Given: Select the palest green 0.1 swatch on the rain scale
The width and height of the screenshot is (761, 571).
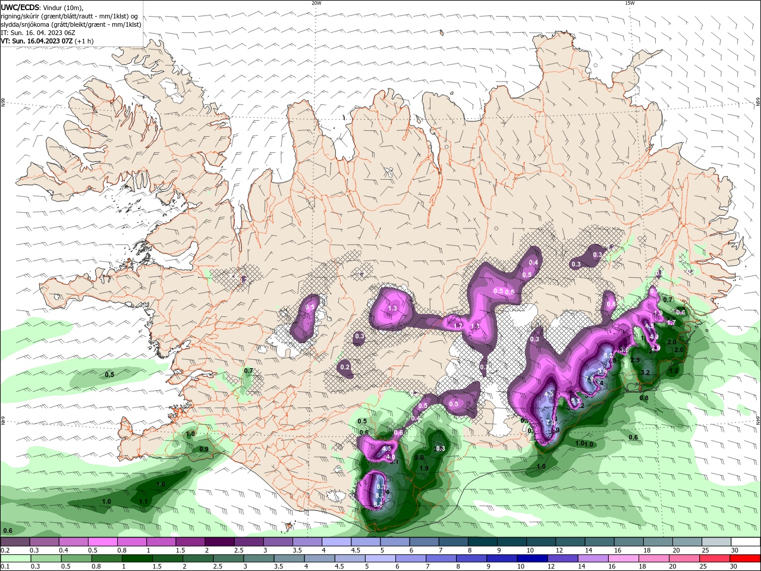Looking at the screenshot, I should coord(16,559).
